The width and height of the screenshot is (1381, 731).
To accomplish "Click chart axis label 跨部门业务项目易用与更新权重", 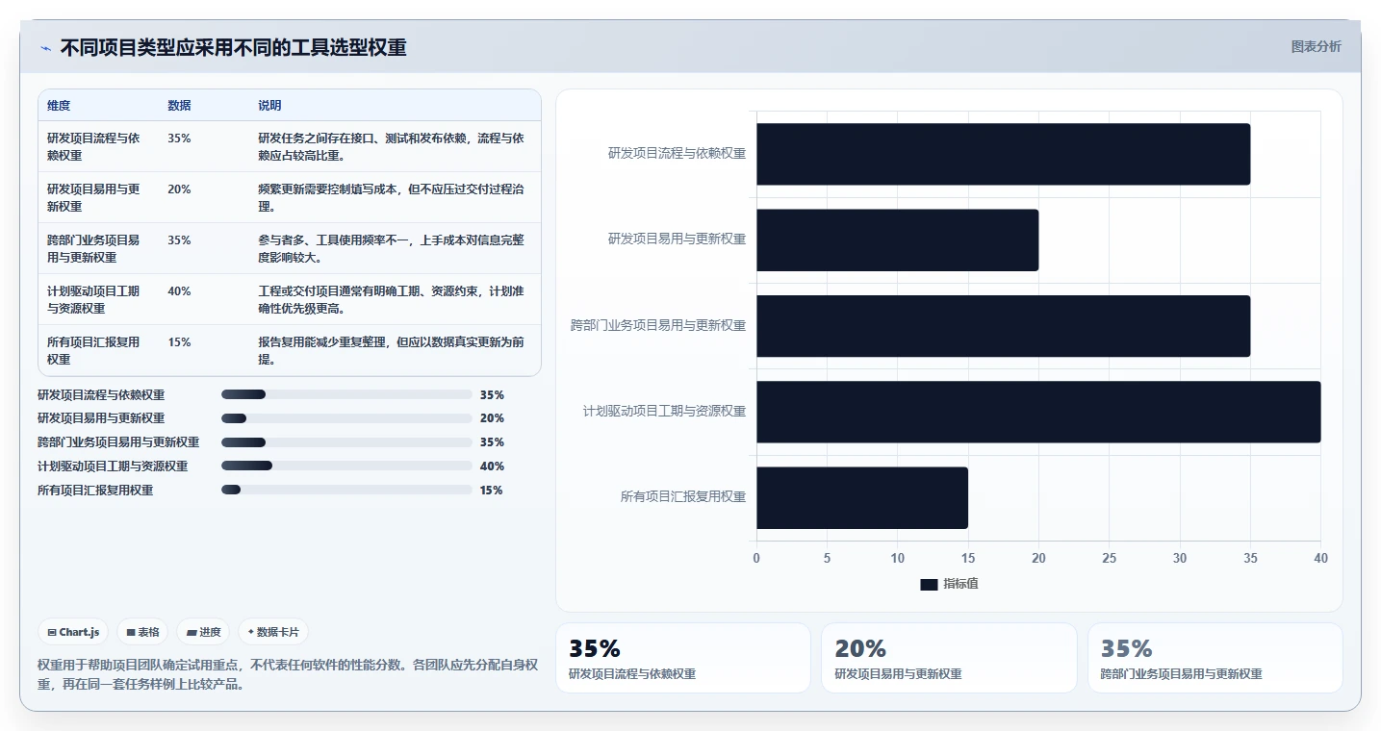I will [658, 326].
